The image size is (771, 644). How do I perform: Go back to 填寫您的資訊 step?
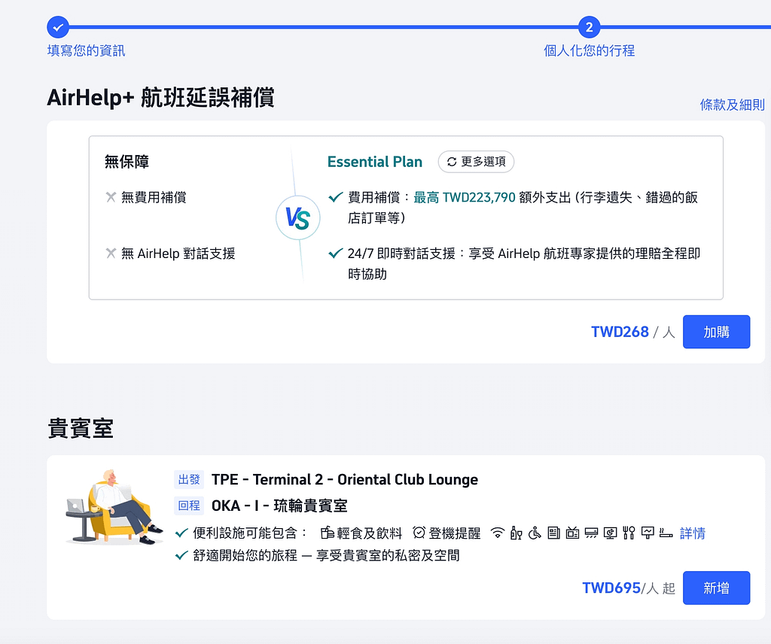coord(86,50)
